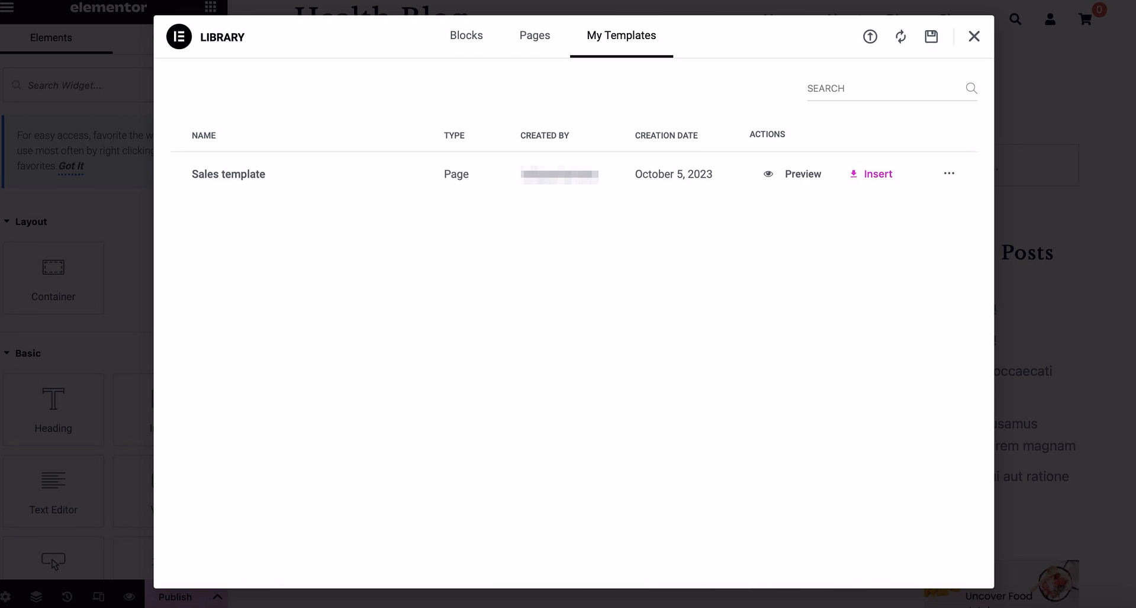This screenshot has width=1136, height=608.
Task: Open the Import Template dialog
Action: point(870,36)
